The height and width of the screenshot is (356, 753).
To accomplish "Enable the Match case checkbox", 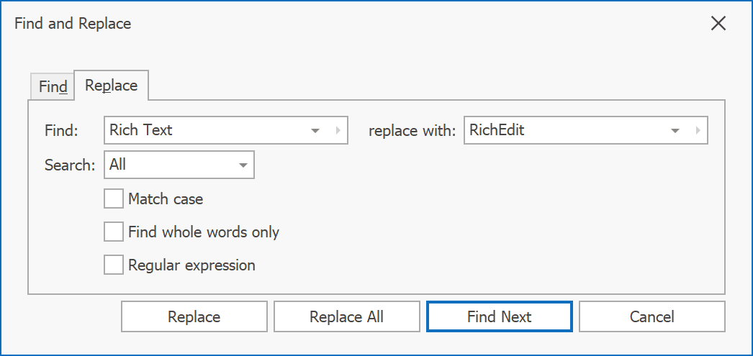I will pos(114,198).
